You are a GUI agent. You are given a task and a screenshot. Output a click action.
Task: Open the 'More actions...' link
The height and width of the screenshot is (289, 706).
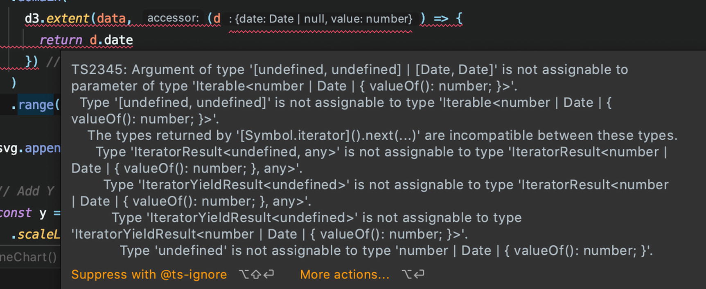(344, 274)
